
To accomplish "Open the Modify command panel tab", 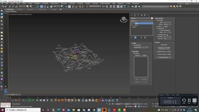I will pyautogui.click(x=135, y=15).
